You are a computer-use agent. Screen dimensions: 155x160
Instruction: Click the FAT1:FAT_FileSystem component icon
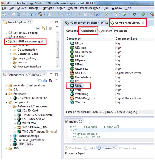point(15,140)
